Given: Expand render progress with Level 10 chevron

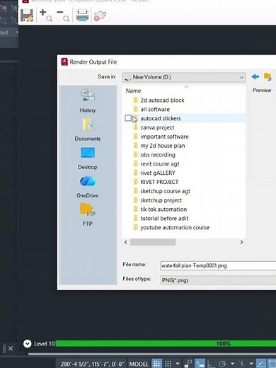Looking at the screenshot, I should pos(28,343).
